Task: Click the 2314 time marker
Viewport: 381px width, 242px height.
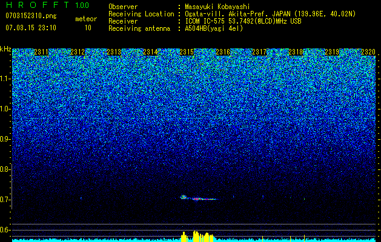Action: (150, 52)
